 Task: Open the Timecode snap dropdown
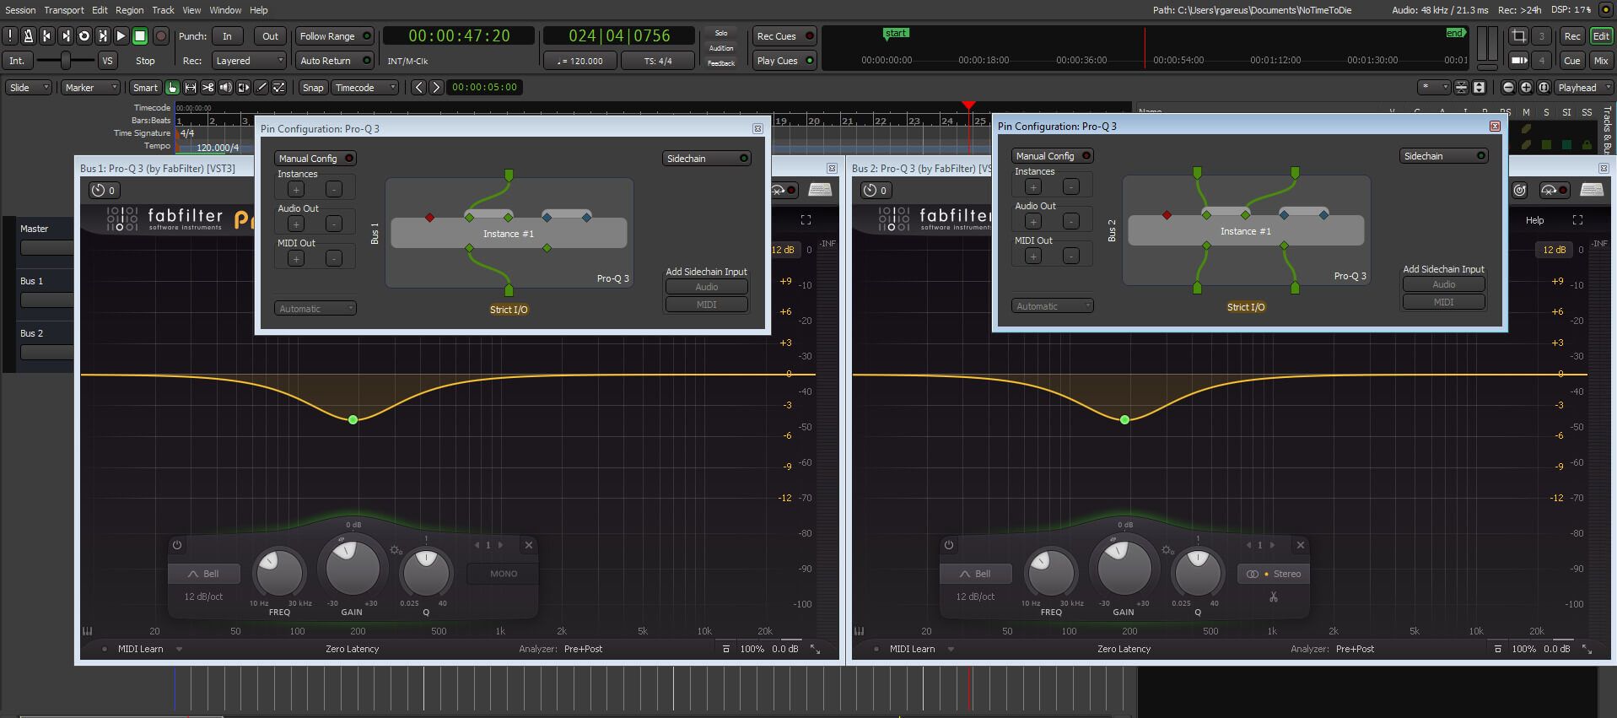364,88
